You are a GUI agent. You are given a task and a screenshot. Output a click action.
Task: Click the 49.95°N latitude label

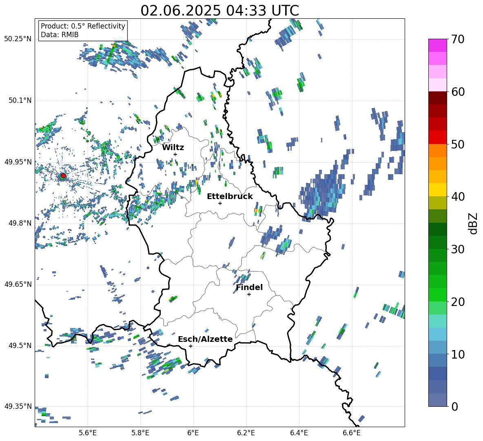point(18,162)
